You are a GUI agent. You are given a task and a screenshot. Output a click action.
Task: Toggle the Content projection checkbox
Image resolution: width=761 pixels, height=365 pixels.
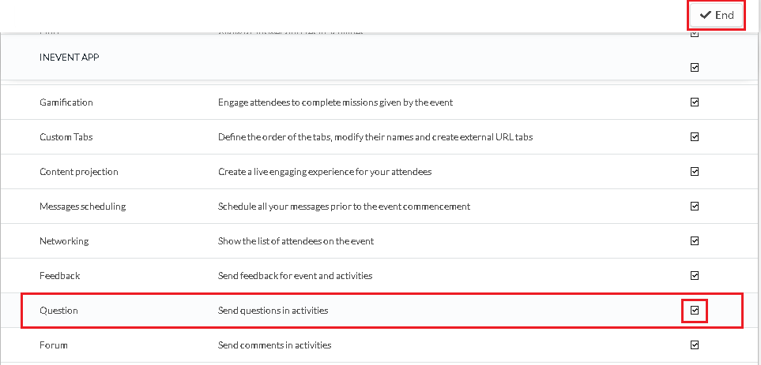click(695, 171)
